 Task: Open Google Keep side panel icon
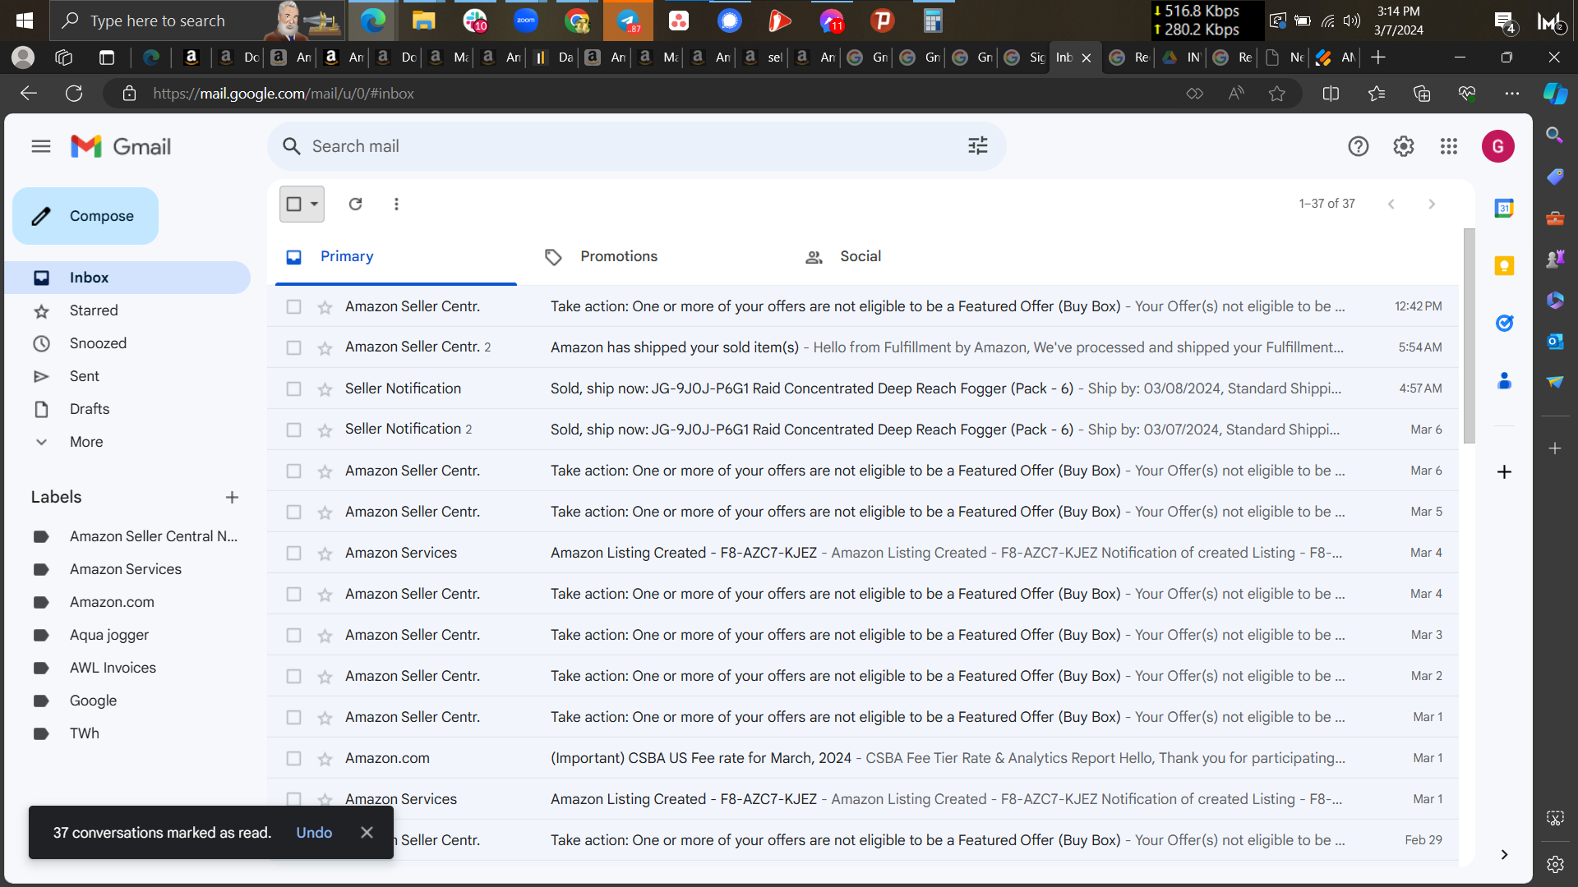tap(1504, 266)
